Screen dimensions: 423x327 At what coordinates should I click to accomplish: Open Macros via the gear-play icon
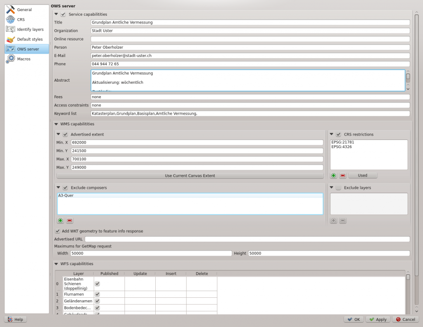coord(10,59)
